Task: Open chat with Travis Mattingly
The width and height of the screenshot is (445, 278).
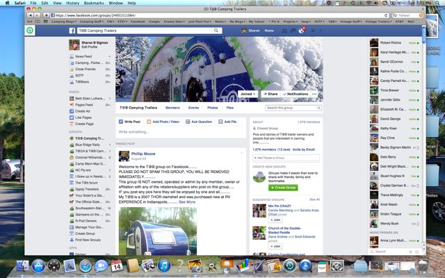Action: click(x=394, y=195)
